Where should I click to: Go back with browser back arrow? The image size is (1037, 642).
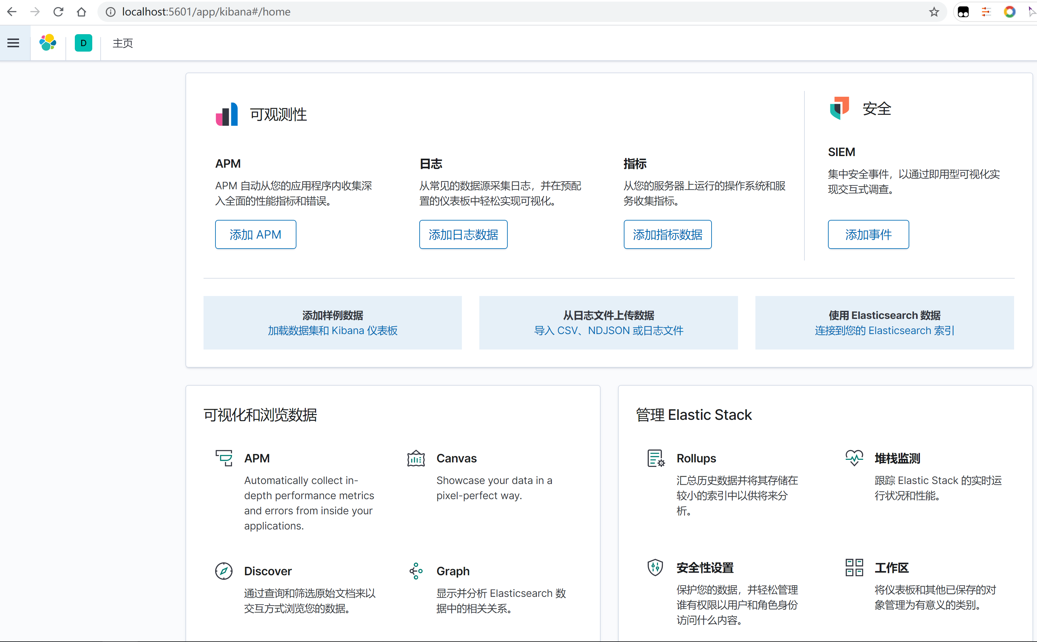[12, 12]
